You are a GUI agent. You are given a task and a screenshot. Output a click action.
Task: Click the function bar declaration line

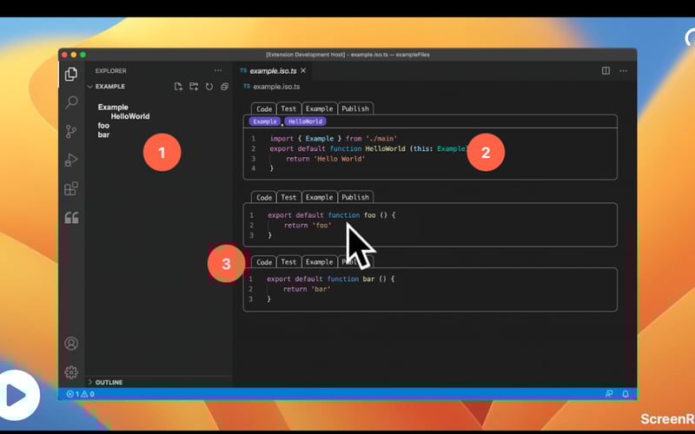click(x=330, y=279)
